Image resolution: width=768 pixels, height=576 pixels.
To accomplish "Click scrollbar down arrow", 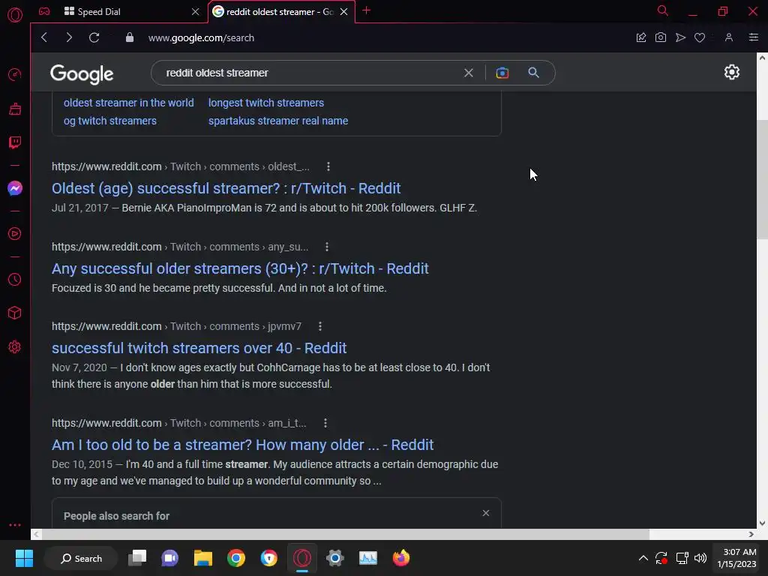I will click(762, 523).
